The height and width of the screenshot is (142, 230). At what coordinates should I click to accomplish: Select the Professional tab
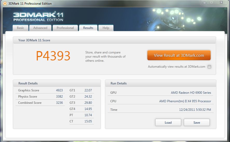[65, 28]
